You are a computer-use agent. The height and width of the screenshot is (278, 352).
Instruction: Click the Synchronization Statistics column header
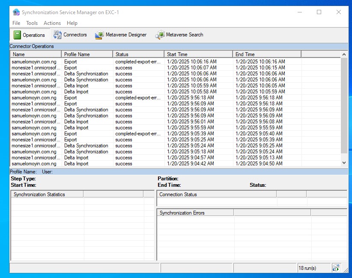click(x=47, y=194)
